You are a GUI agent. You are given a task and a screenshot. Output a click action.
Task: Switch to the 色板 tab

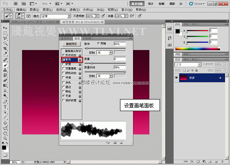coord(186,24)
